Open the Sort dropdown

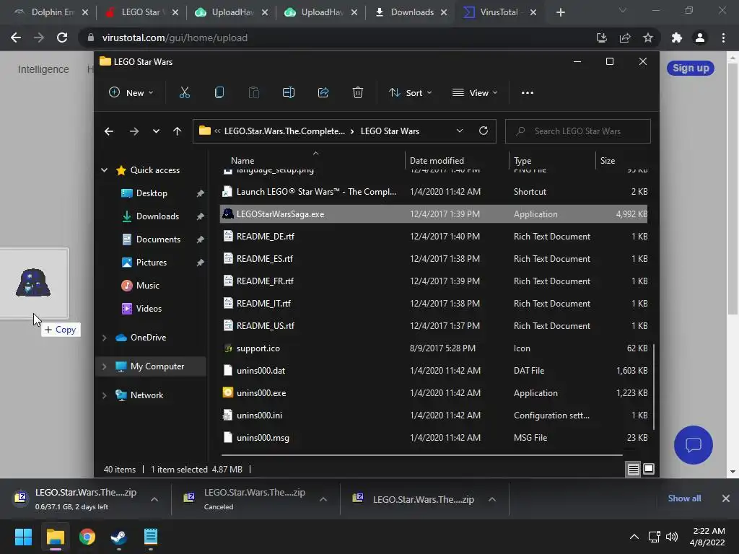[x=410, y=93]
